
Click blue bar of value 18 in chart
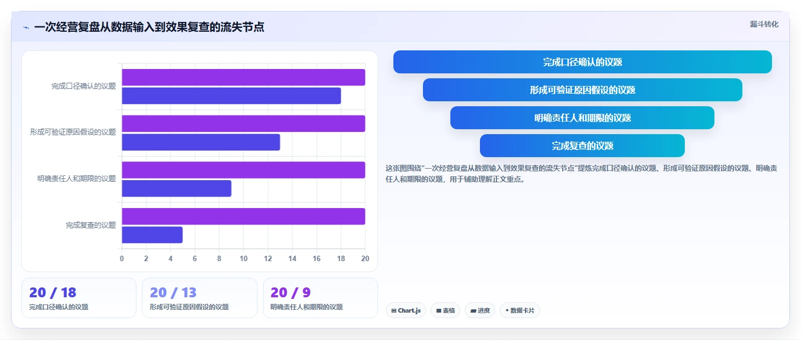click(231, 96)
